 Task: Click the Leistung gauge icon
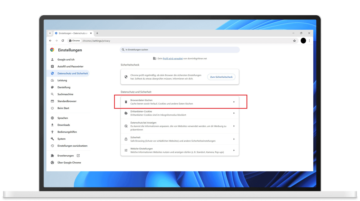click(52, 81)
